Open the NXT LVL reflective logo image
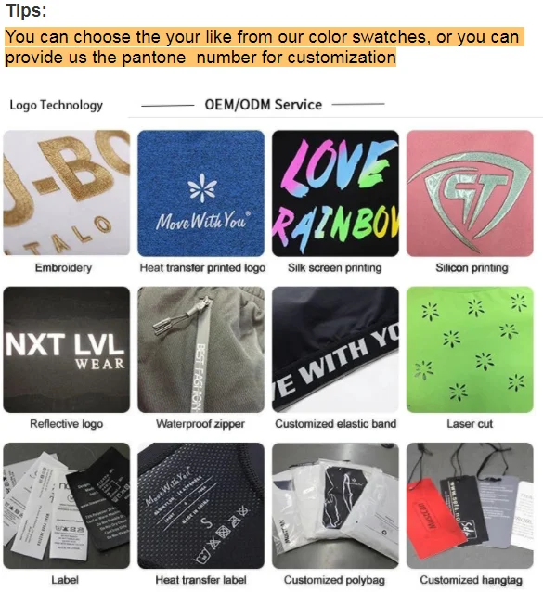543x592 pixels. coord(67,350)
